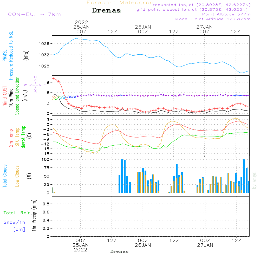Select the 'Snow/1h' blue label

pos(14,222)
